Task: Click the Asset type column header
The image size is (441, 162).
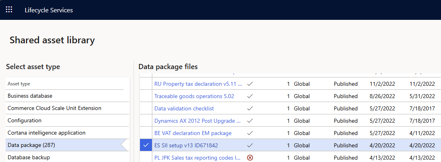Action: click(x=19, y=84)
